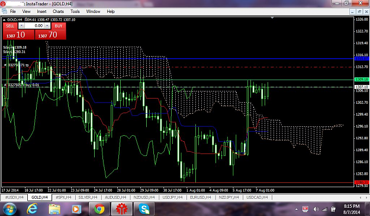
Task: Switch to the NZDJPY,H4 chart tab
Action: tap(229, 197)
